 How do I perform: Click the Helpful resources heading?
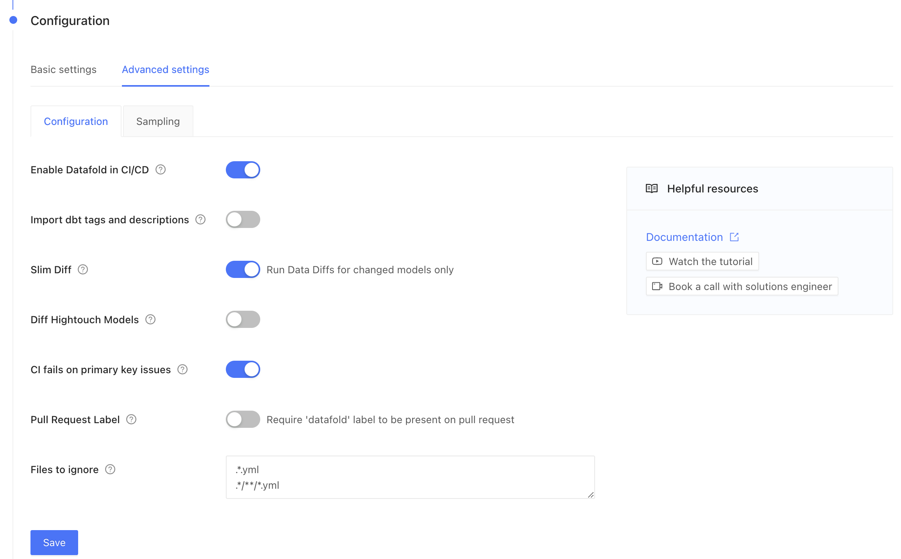coord(713,189)
